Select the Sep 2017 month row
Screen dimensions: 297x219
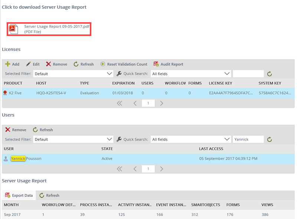148,215
